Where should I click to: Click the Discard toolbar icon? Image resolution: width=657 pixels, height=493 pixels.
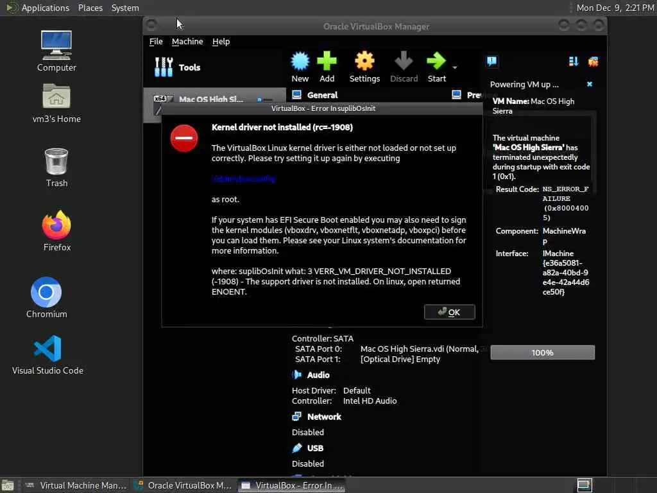404,67
